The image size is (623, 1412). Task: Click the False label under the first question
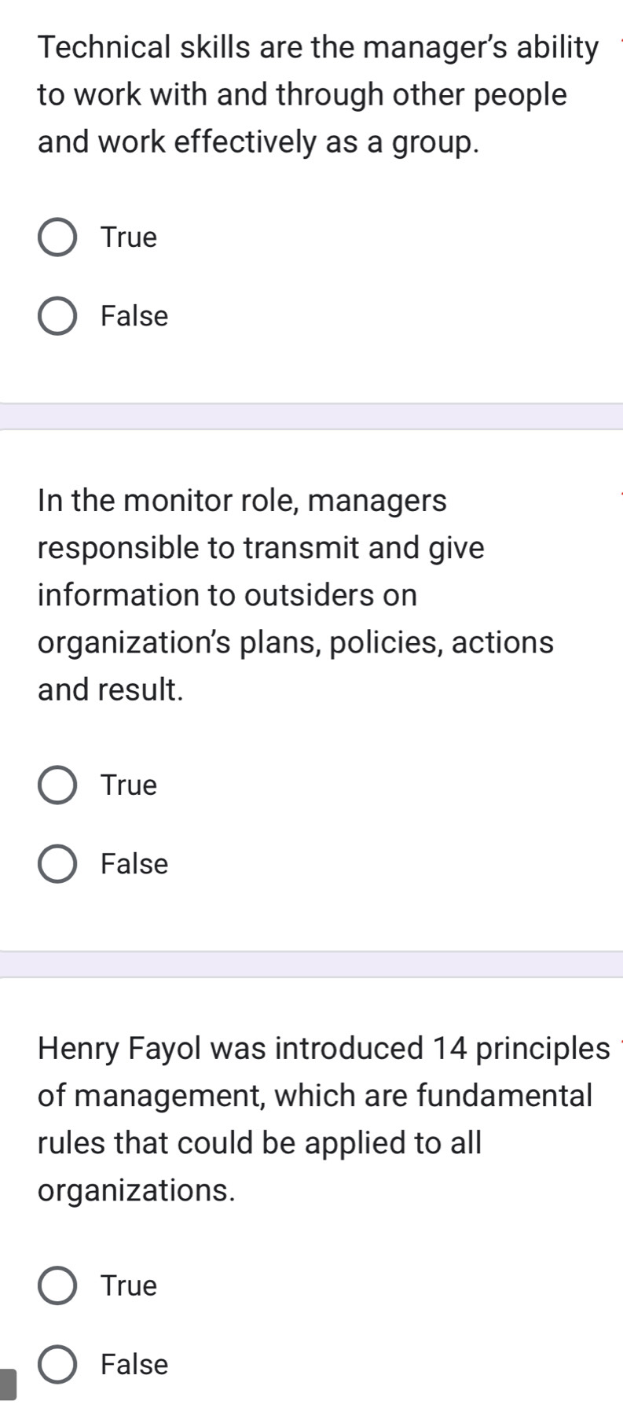(x=133, y=317)
